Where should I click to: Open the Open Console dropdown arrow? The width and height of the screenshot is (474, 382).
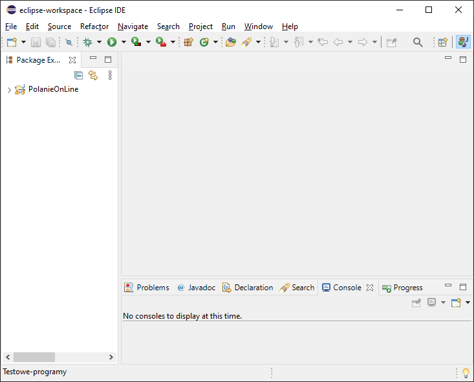pos(468,302)
